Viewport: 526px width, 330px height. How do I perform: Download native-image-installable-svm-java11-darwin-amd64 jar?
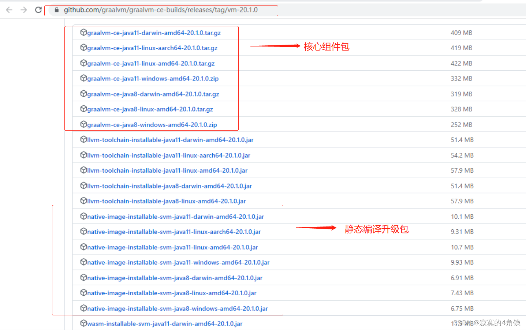pyautogui.click(x=175, y=217)
